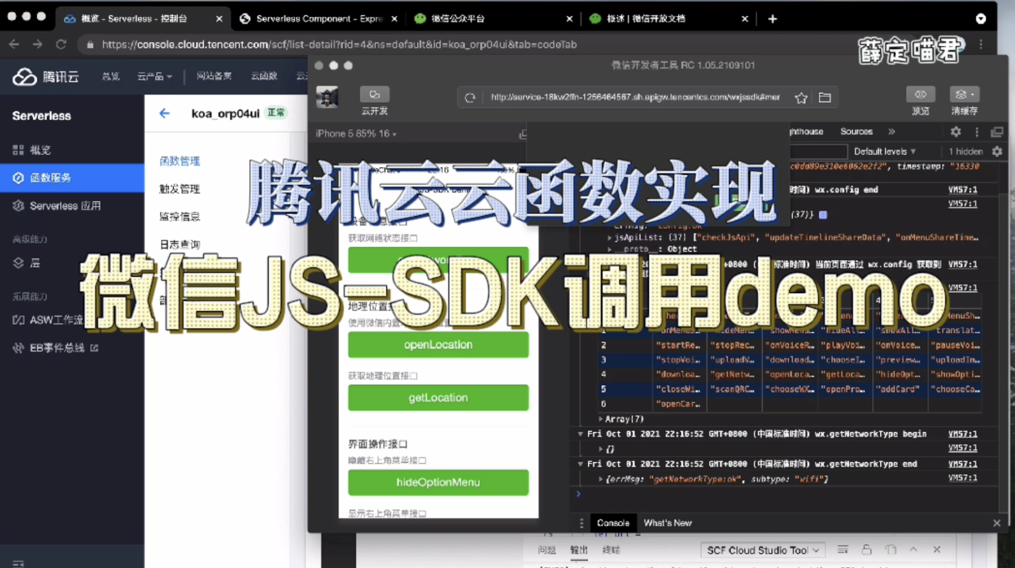Viewport: 1015px width, 568px height.
Task: Refresh the page in WeChat DevTools
Action: point(470,97)
